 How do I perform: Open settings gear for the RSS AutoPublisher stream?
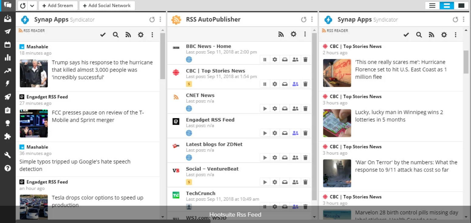click(293, 34)
